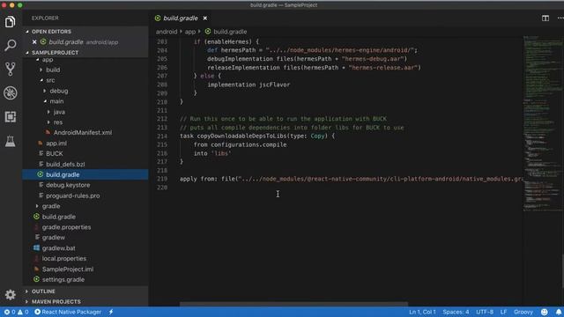Change language mode Groovy

pyautogui.click(x=523, y=312)
